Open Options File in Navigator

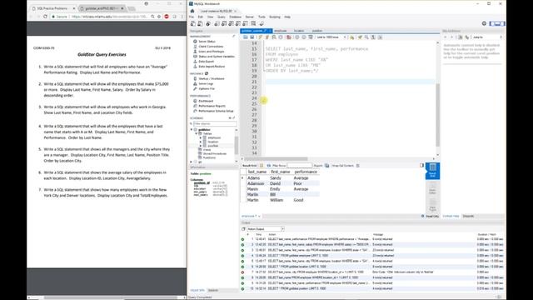pos(207,89)
